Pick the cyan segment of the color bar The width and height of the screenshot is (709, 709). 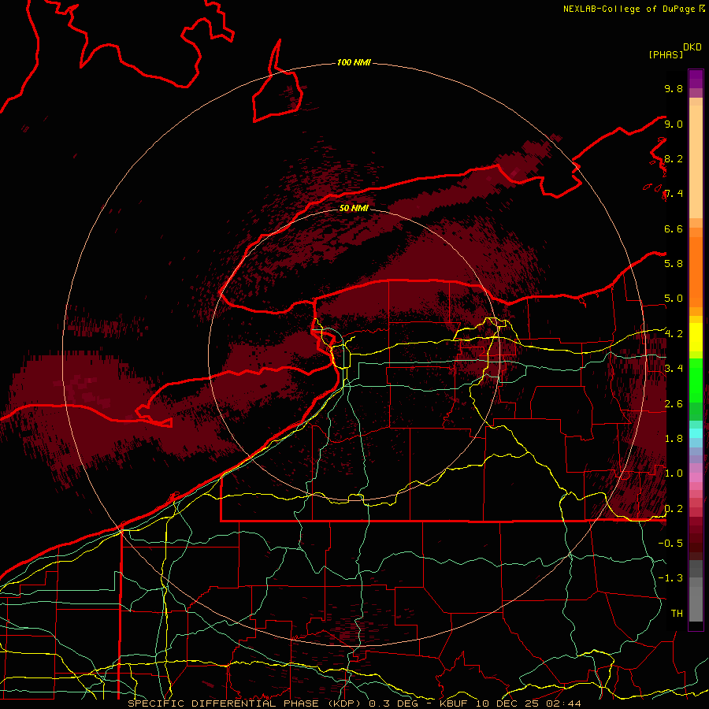point(696,433)
